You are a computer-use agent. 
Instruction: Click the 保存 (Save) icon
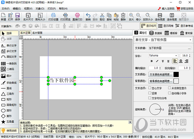[17, 17]
